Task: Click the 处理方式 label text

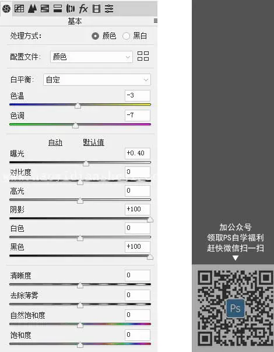Action: 26,36
